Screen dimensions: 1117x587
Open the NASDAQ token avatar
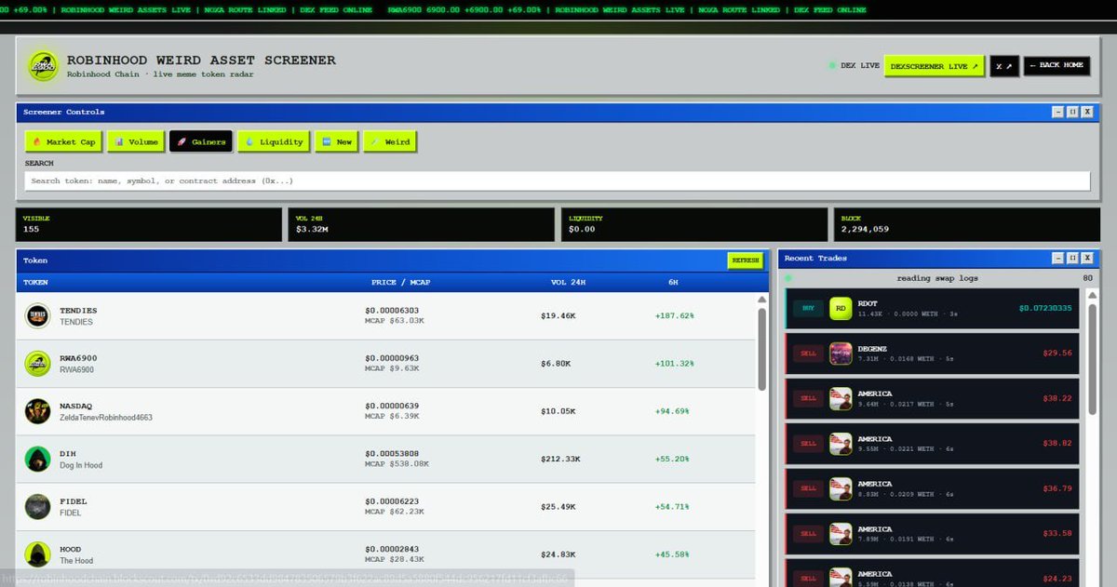tap(37, 411)
